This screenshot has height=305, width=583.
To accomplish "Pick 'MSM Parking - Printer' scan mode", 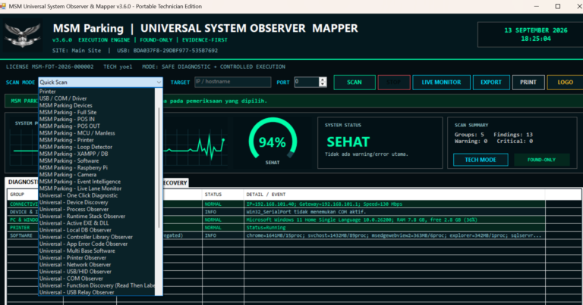I will [67, 140].
